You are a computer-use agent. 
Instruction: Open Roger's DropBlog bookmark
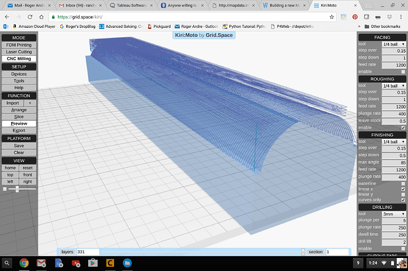click(x=77, y=26)
